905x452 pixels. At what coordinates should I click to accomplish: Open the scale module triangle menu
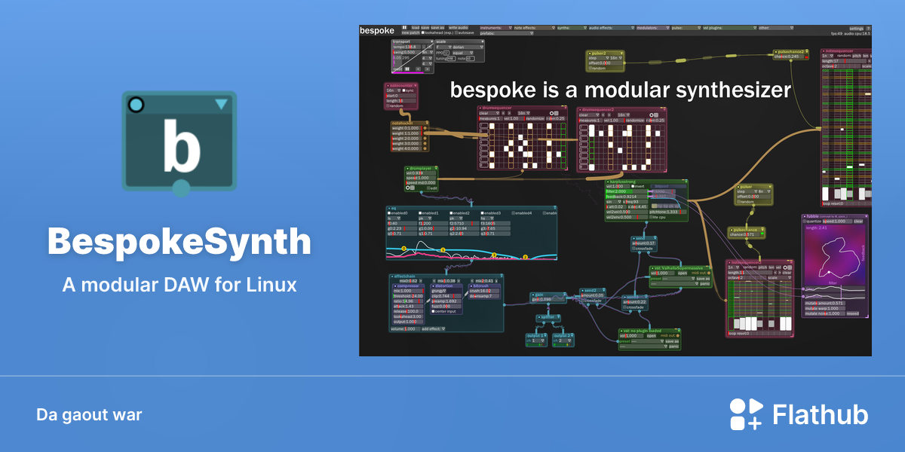[x=483, y=41]
